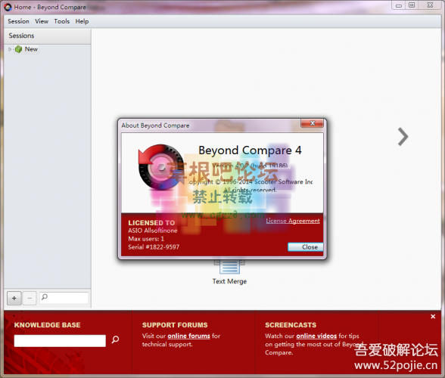445x378 pixels.
Task: Click the minus remove session button
Action: [30, 299]
